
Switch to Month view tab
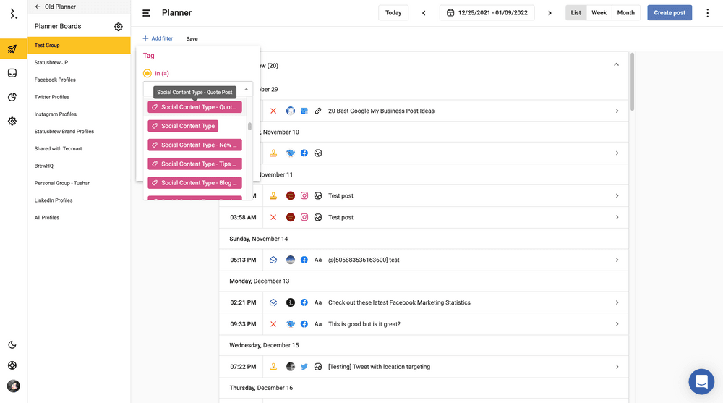pyautogui.click(x=625, y=13)
